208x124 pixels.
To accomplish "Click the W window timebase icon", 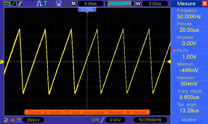I will tap(138, 4).
